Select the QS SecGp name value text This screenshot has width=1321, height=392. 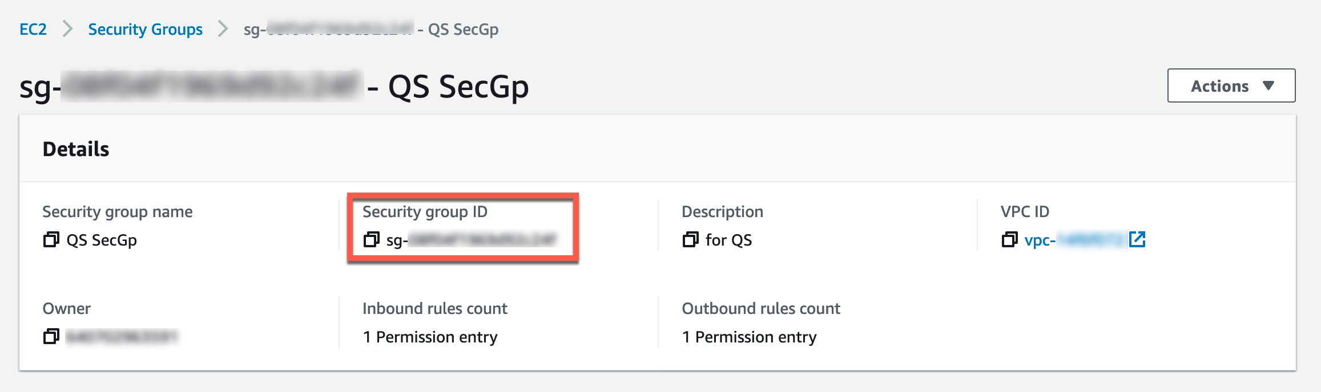point(102,240)
